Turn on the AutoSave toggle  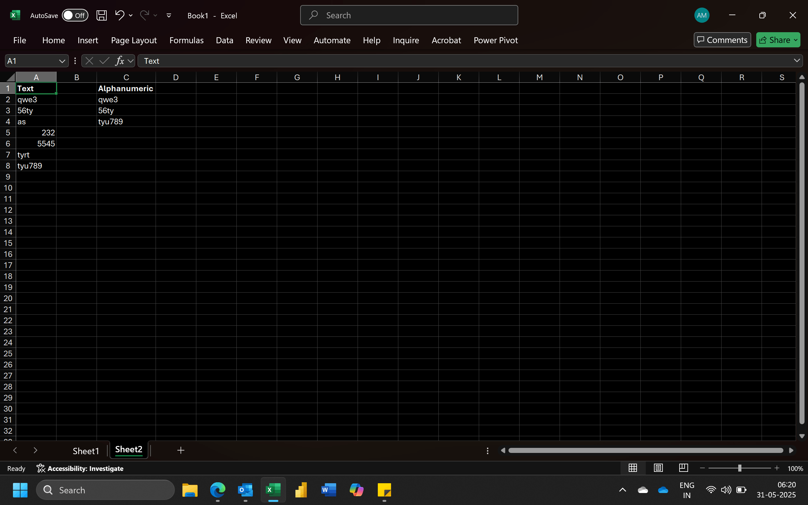click(75, 15)
